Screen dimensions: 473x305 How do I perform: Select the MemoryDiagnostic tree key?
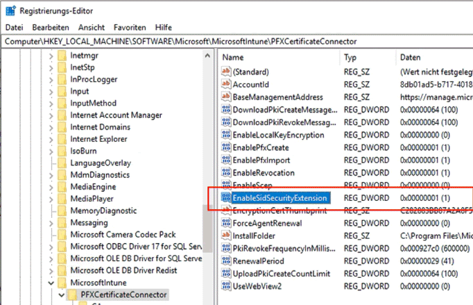point(103,211)
